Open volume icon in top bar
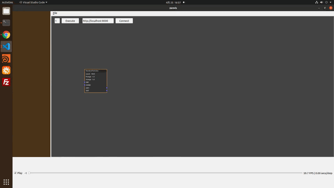Viewport: 334px width, 188px height. pyautogui.click(x=321, y=2)
